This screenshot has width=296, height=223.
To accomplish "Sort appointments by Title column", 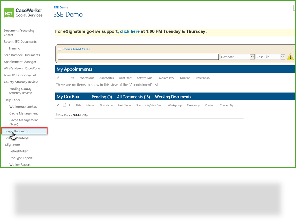I will tap(72, 78).
